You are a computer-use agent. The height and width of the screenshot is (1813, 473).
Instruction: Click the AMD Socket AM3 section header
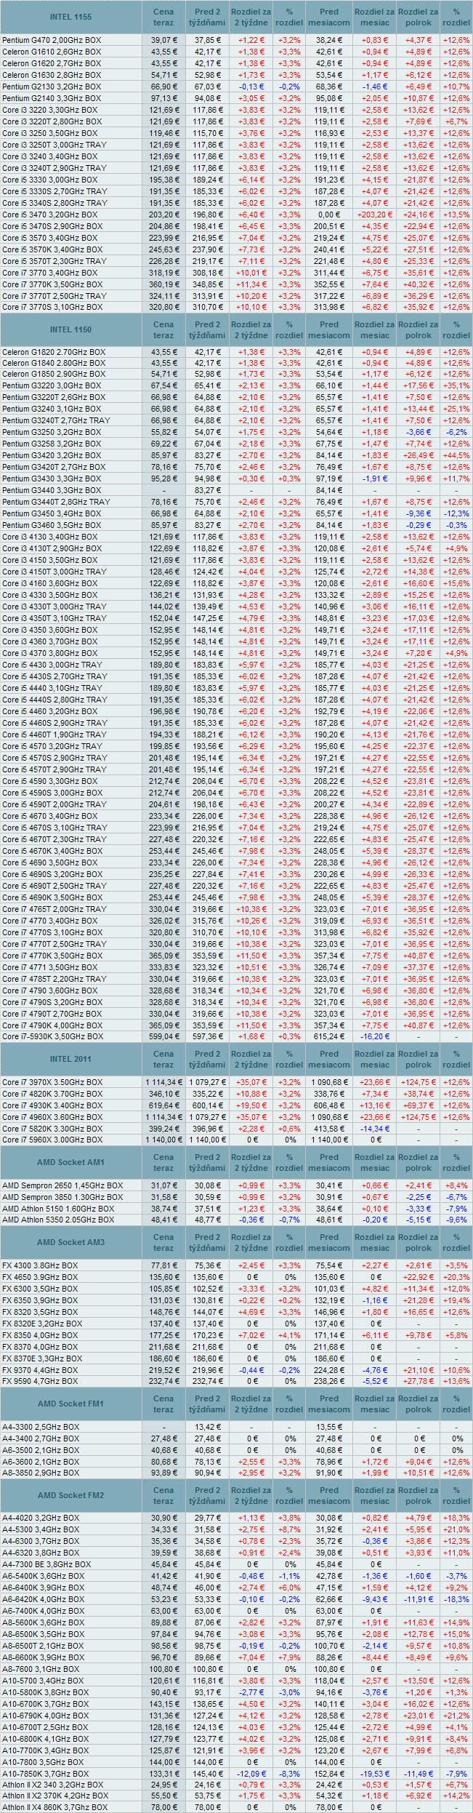[x=71, y=1242]
